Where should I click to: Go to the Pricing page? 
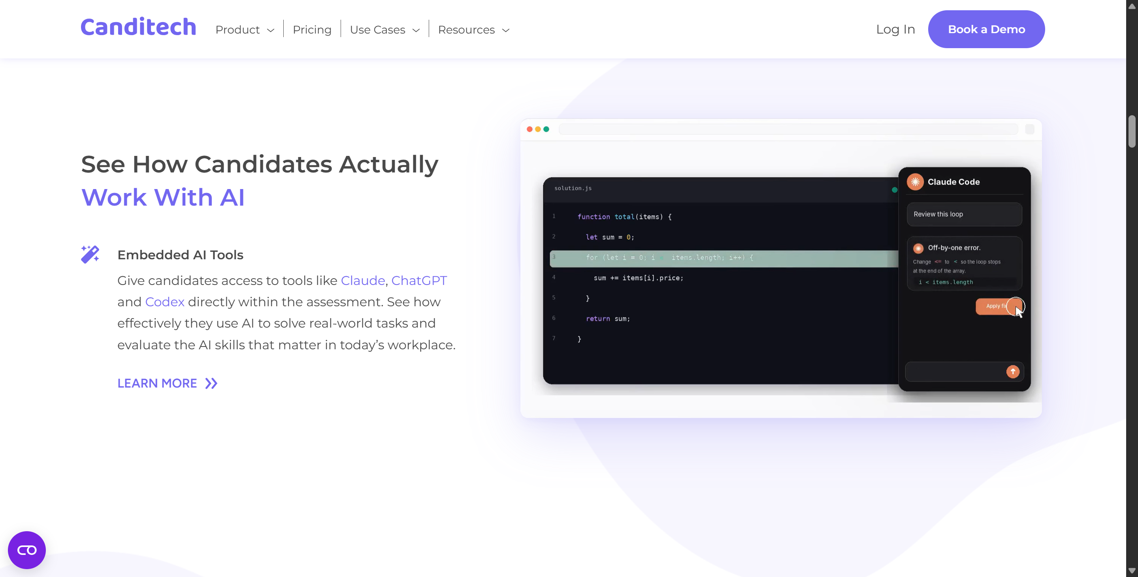(x=312, y=30)
